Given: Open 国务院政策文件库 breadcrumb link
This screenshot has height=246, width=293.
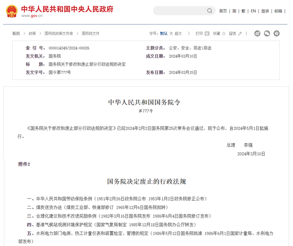Looking at the screenshot, I should [x=59, y=34].
